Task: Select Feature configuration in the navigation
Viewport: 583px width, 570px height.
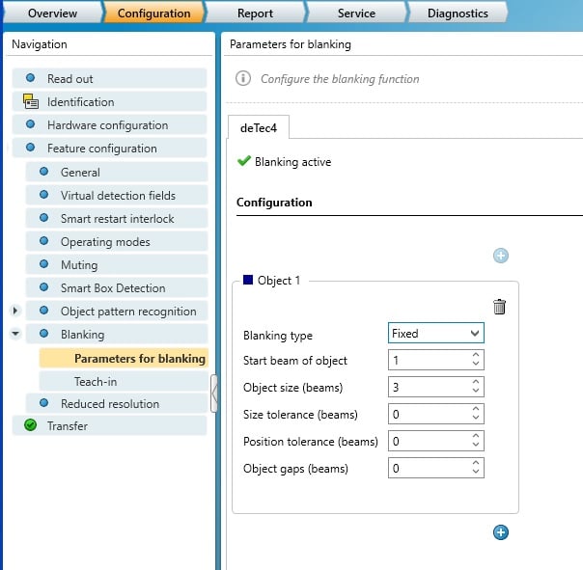Action: [x=109, y=148]
